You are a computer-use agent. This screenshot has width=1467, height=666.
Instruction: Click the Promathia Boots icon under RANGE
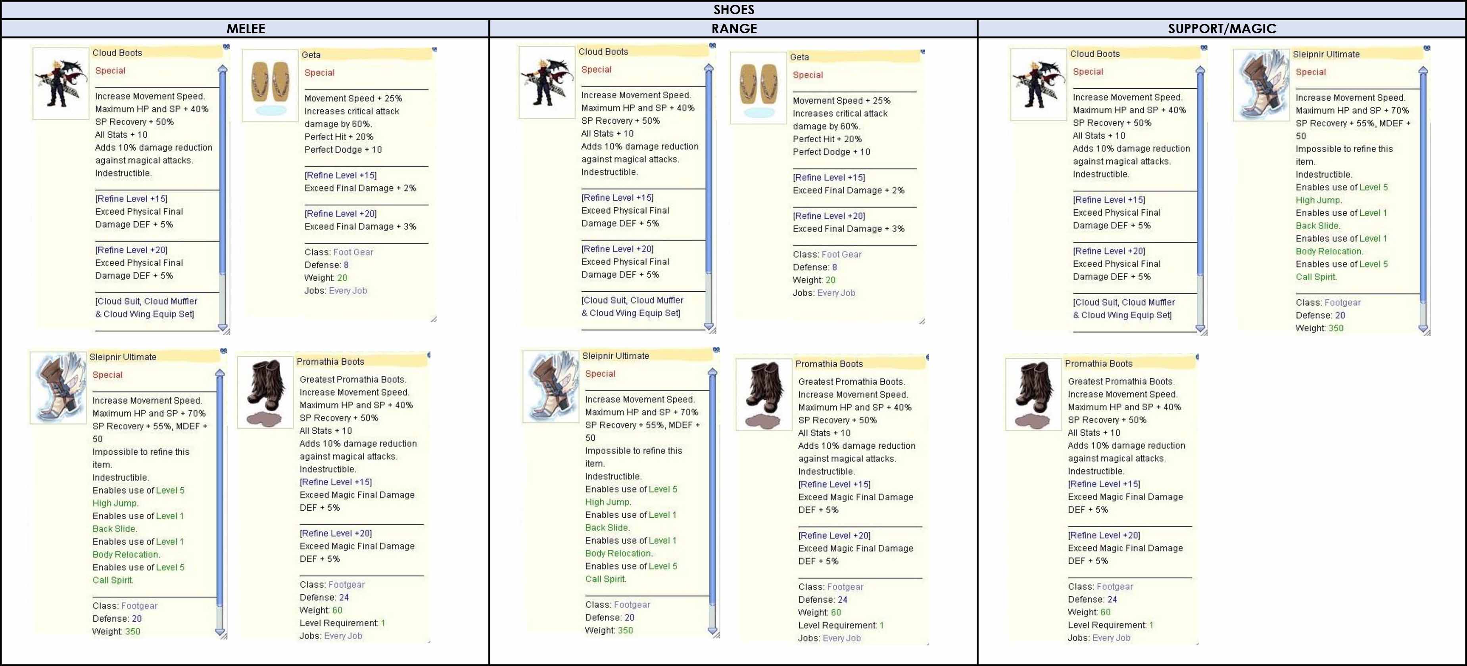pos(764,394)
